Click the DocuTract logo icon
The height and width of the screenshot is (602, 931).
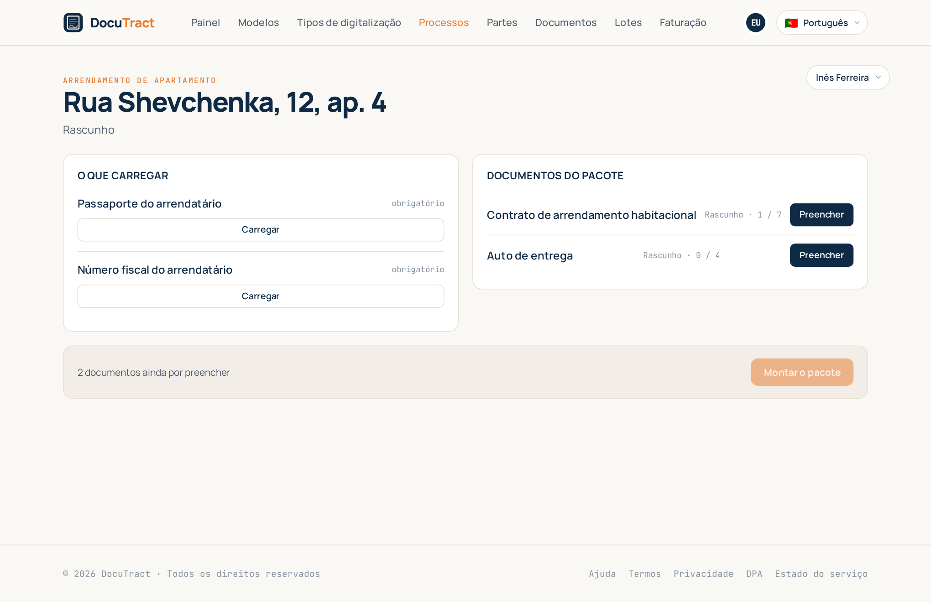73,23
